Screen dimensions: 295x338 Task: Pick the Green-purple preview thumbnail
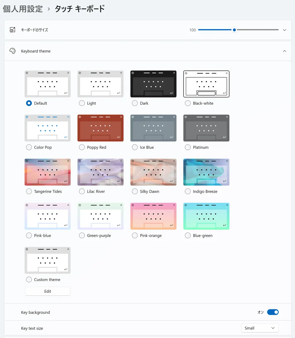(100, 216)
